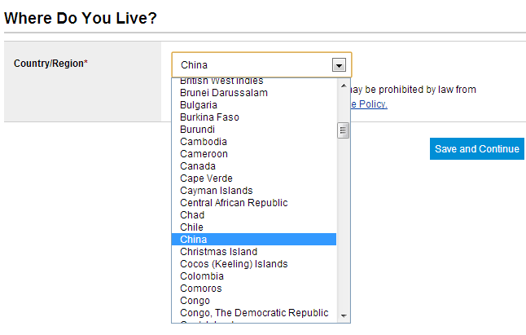Pick Burundi from the dropdown list
526x335 pixels.
(x=197, y=130)
